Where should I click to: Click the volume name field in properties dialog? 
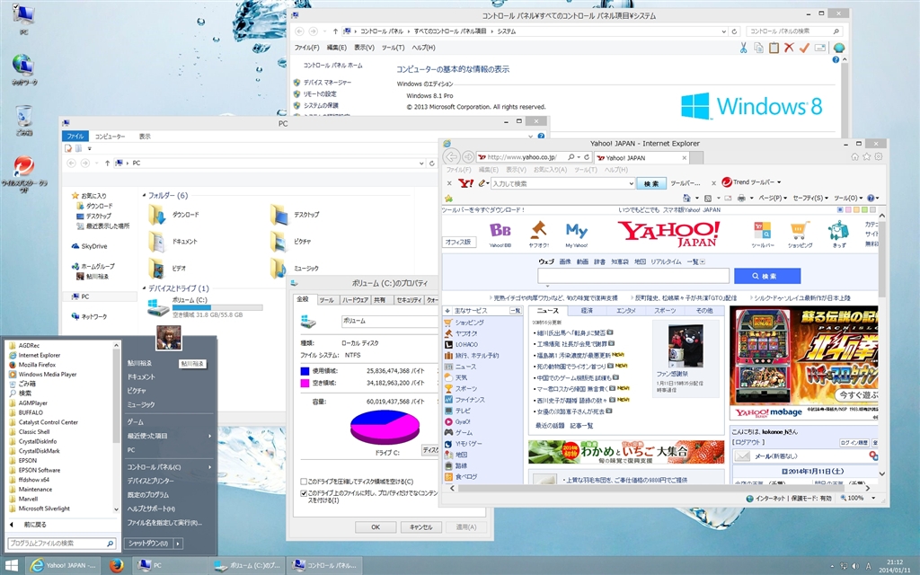pos(389,321)
